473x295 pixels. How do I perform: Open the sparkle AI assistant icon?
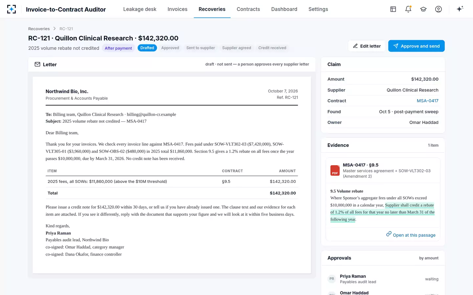(460, 9)
